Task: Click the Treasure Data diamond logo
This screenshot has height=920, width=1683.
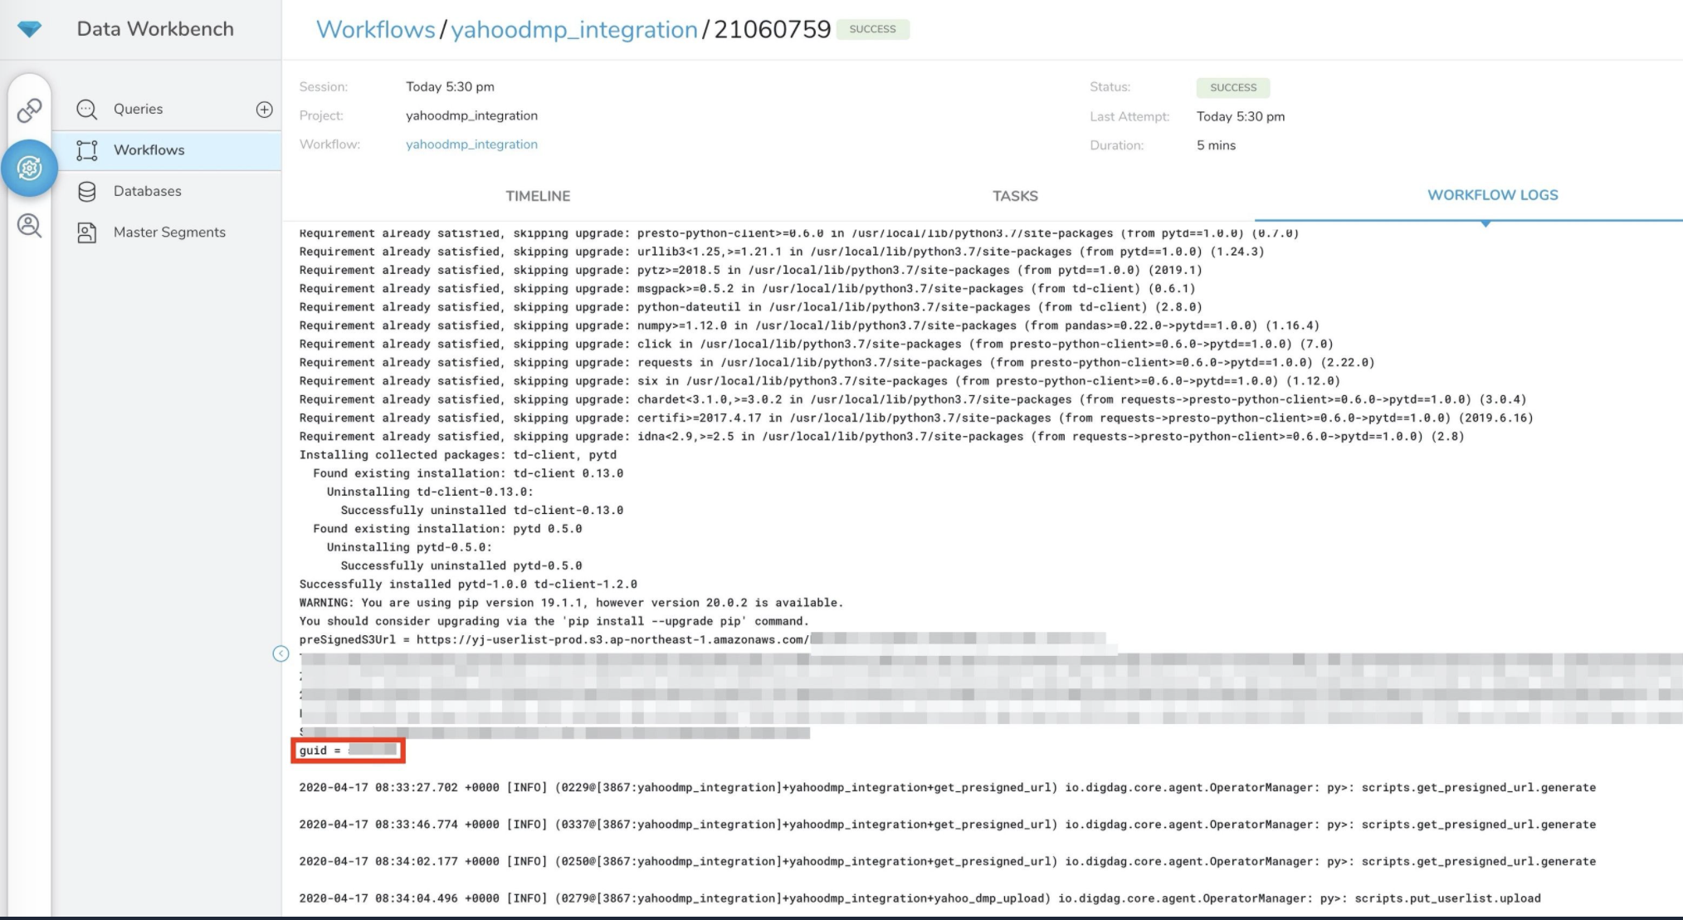Action: (x=29, y=30)
